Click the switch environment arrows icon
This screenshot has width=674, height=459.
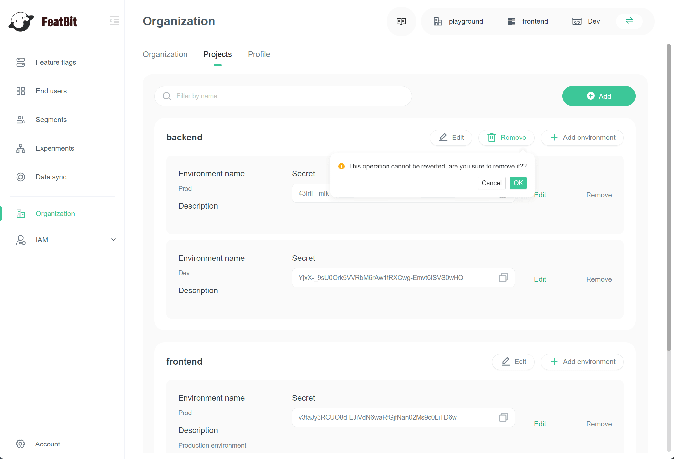629,21
